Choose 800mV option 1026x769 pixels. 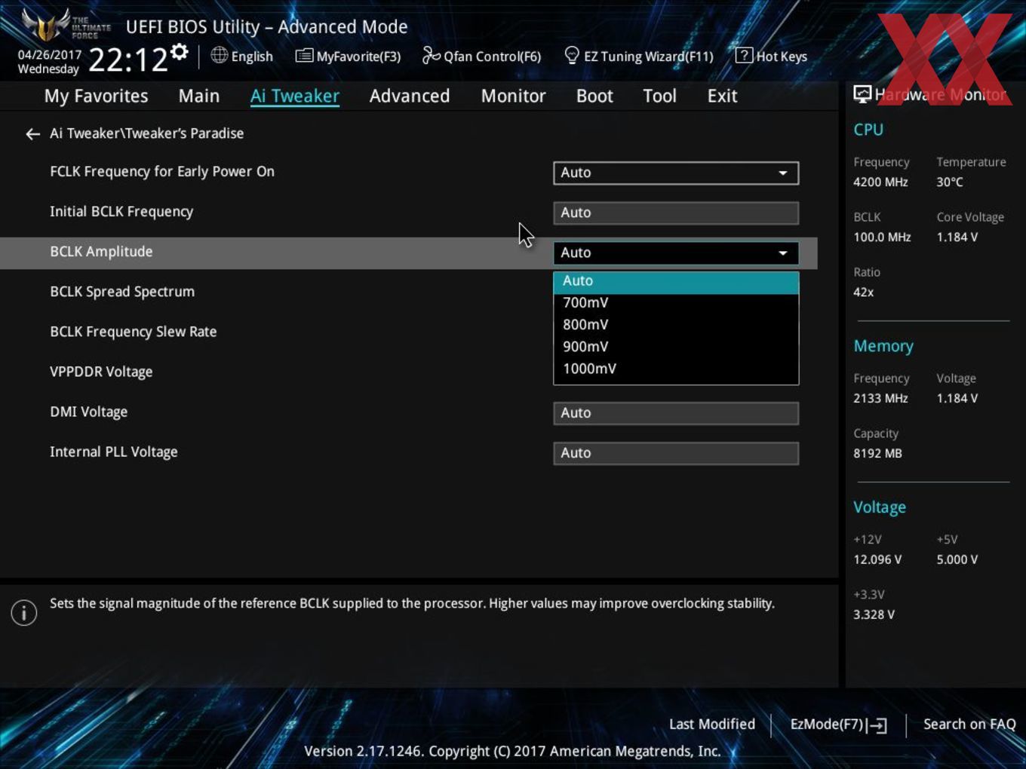(x=676, y=325)
